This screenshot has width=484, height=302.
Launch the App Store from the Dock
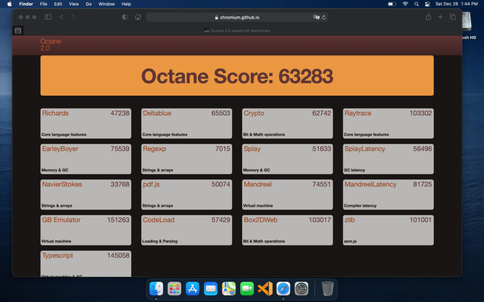tap(192, 289)
